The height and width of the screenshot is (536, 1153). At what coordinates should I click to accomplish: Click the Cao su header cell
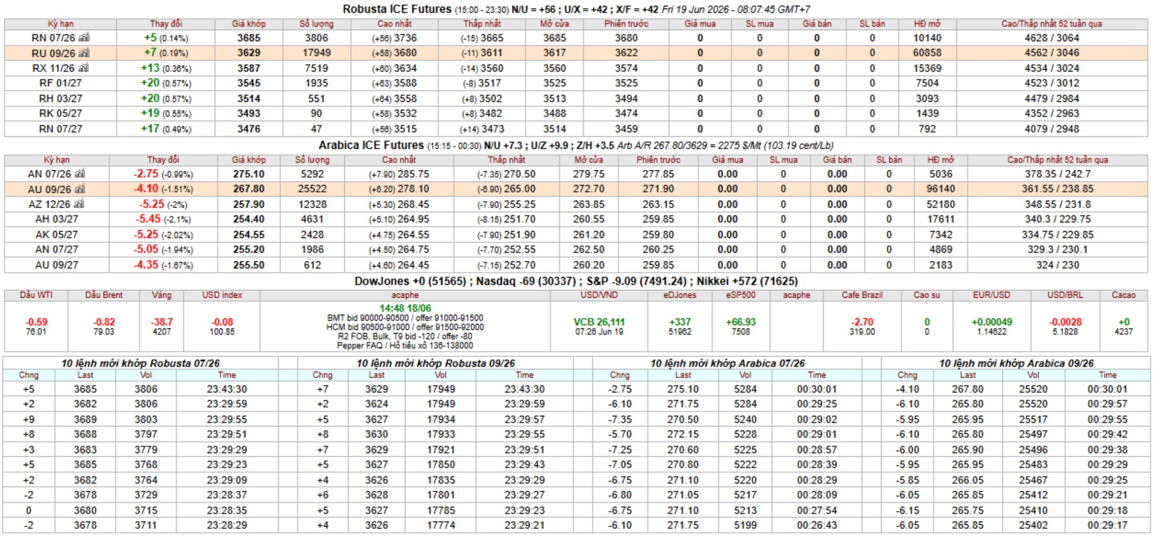(927, 295)
